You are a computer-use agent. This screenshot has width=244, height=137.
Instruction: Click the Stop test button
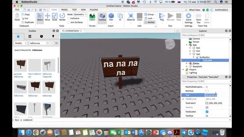tap(179, 17)
